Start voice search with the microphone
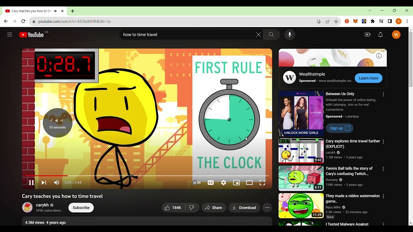The width and height of the screenshot is (413, 232). pos(290,34)
